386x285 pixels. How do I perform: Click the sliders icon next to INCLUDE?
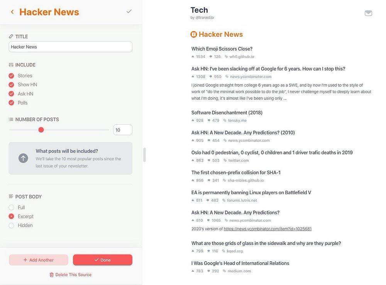11,65
